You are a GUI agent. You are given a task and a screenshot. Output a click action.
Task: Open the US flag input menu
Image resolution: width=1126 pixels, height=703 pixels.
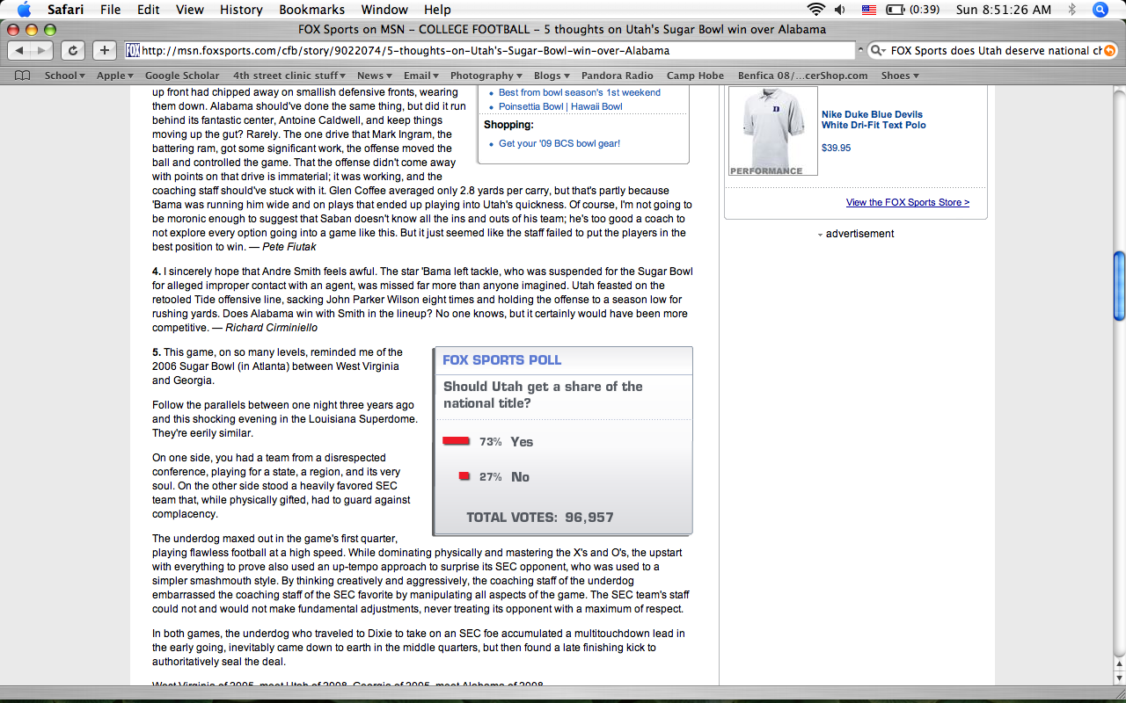(869, 10)
